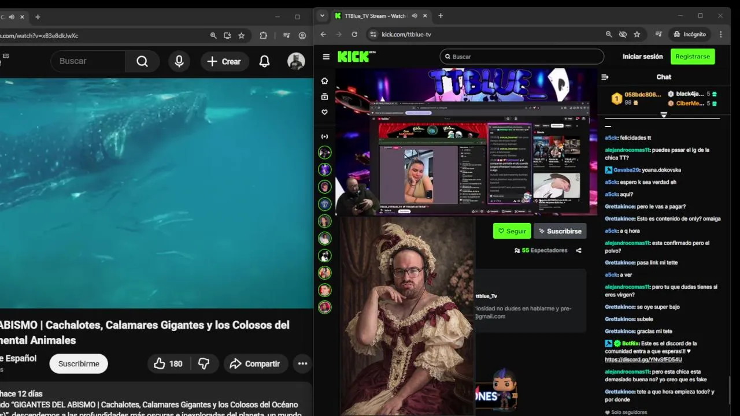Toggle the Kick hamburger sidebar menu
740x416 pixels.
point(326,57)
